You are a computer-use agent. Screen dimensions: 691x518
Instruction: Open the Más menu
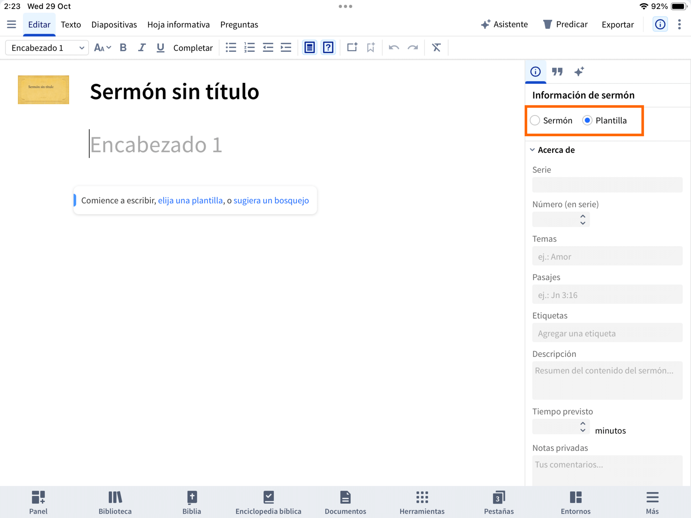(652, 503)
